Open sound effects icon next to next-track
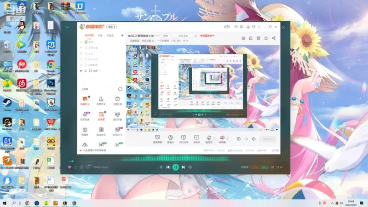The image size is (368, 207). click(190, 167)
